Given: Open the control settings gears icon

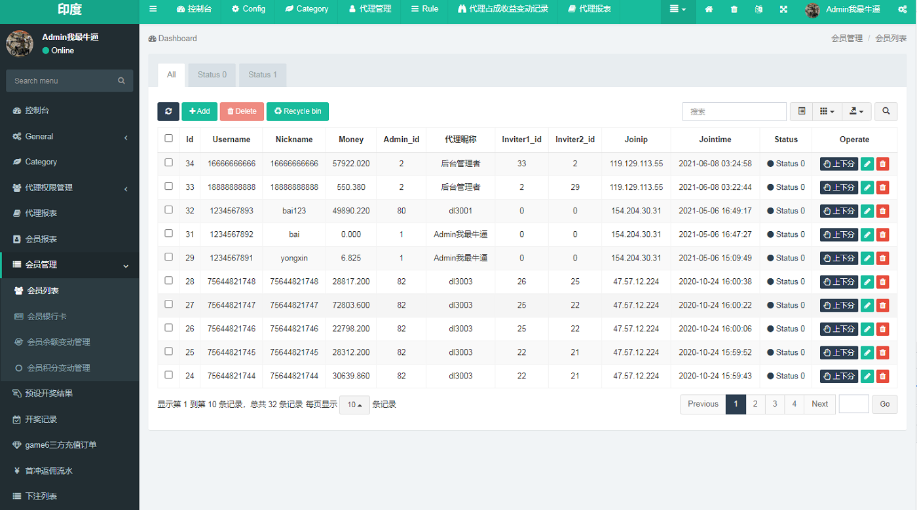Looking at the screenshot, I should [x=903, y=9].
